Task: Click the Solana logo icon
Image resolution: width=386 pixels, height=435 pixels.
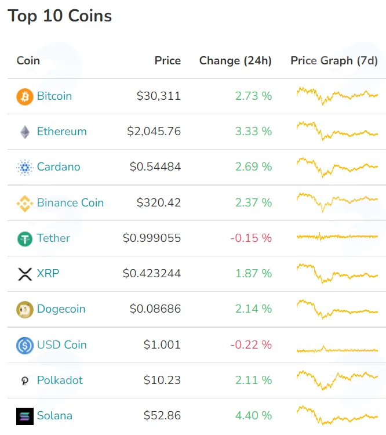Action: click(25, 416)
